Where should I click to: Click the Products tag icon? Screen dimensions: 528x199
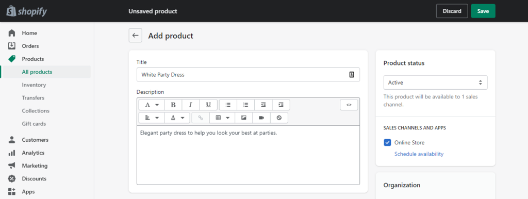(x=12, y=59)
